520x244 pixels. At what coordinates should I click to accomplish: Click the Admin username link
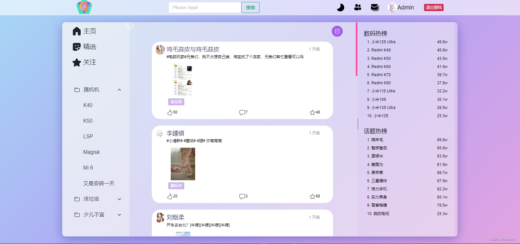pyautogui.click(x=406, y=7)
